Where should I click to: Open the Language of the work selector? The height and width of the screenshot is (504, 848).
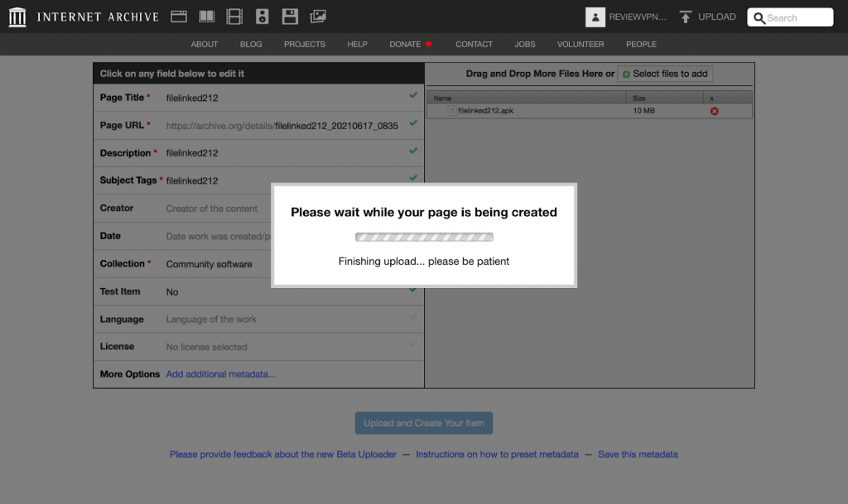(211, 319)
